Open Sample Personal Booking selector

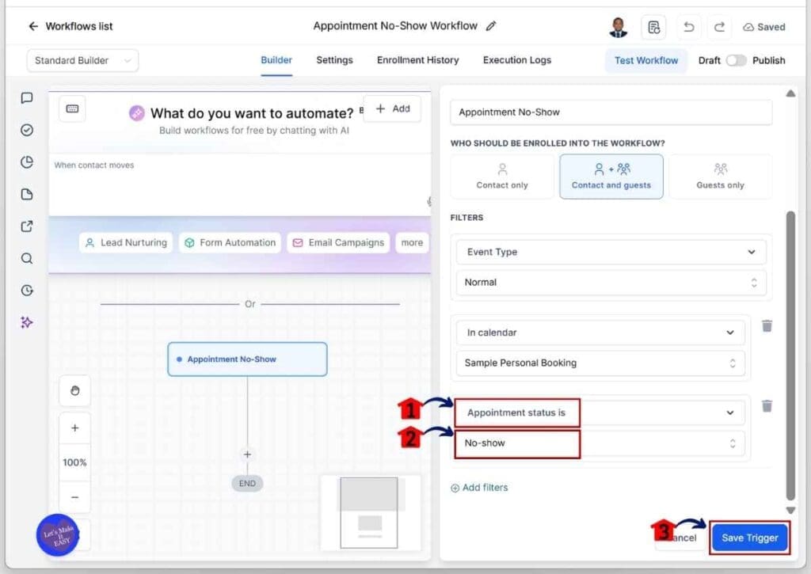600,363
